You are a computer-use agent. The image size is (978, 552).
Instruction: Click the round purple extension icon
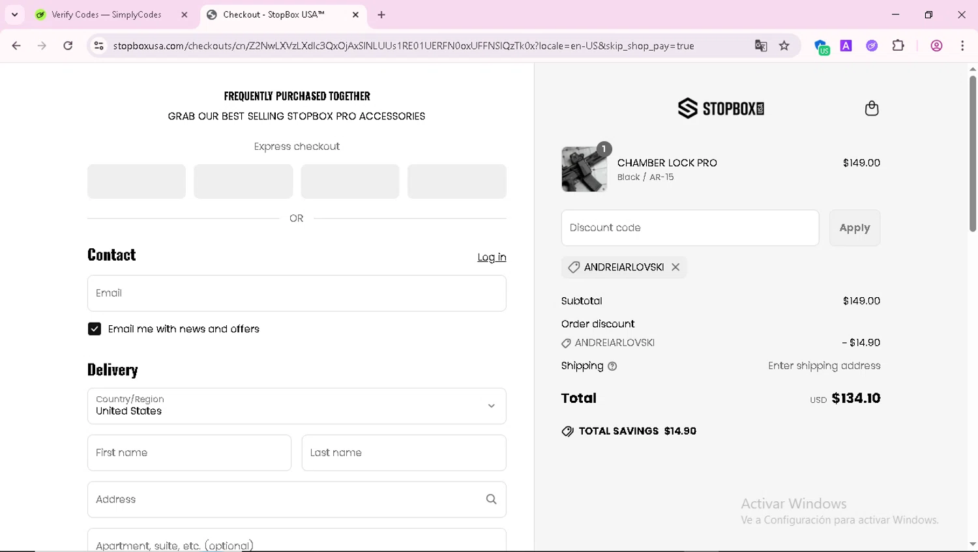[x=872, y=46]
